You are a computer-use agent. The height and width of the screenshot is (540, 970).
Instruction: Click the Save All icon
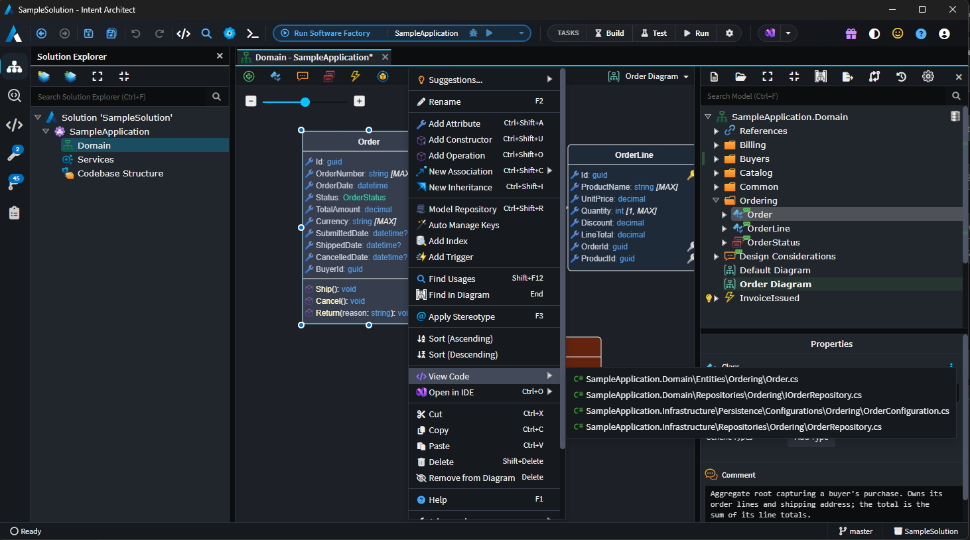(x=111, y=33)
